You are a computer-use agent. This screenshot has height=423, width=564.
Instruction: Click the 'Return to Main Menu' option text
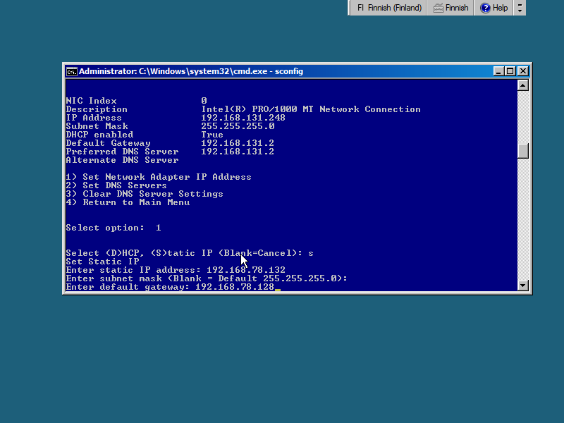tap(135, 202)
